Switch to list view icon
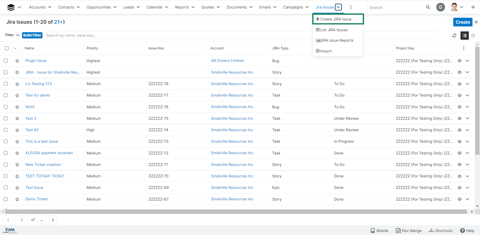 click(x=464, y=36)
